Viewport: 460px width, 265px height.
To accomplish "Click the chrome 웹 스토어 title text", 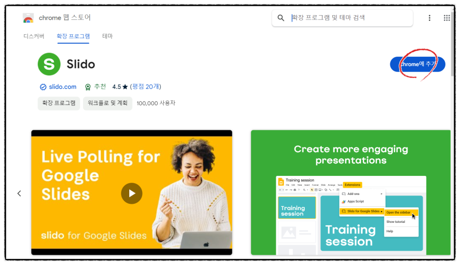I will (x=64, y=18).
